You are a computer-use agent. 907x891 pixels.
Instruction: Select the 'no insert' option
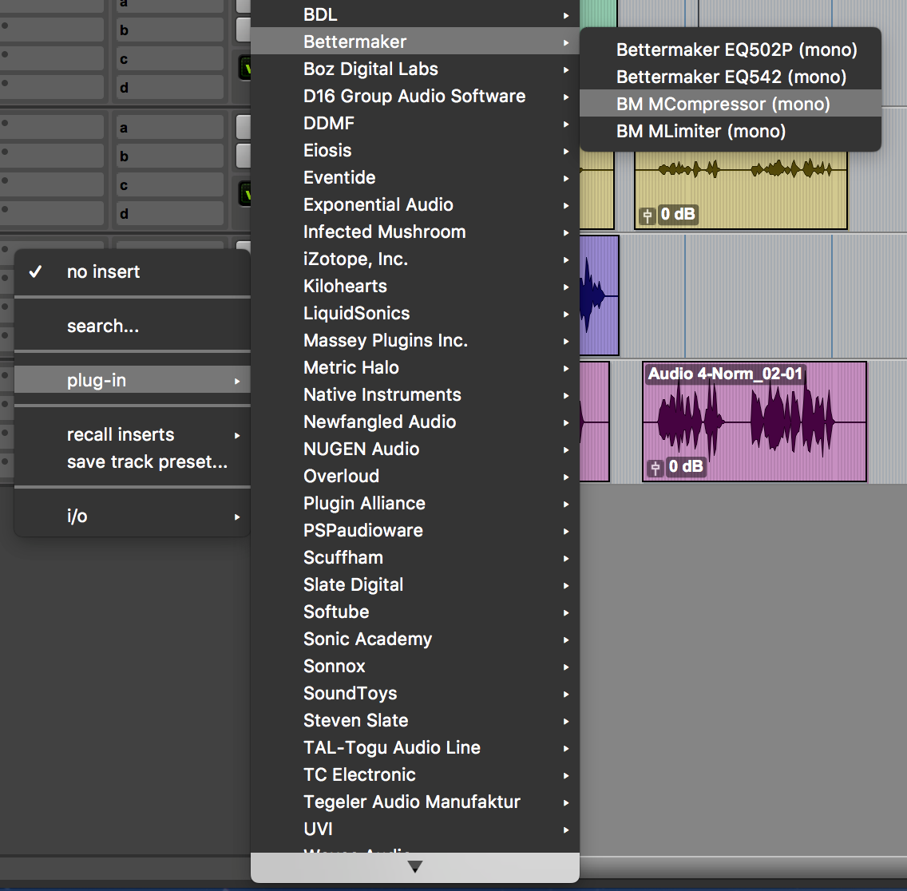pos(133,272)
